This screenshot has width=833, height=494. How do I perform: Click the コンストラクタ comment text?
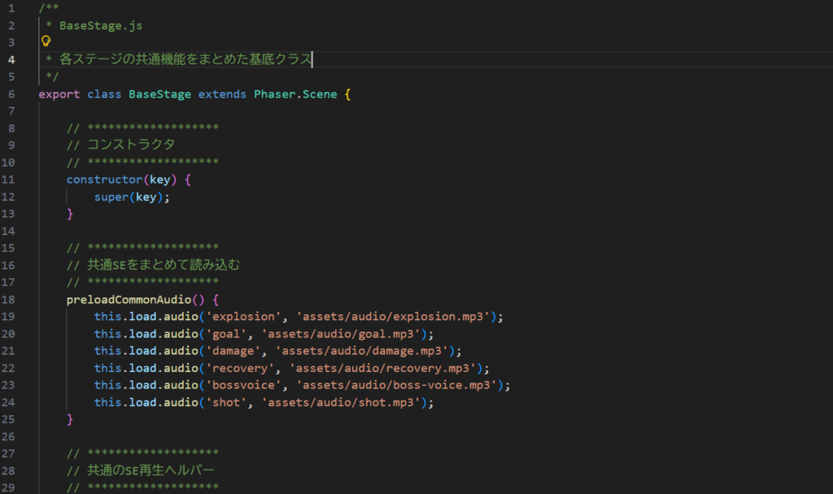tap(131, 145)
